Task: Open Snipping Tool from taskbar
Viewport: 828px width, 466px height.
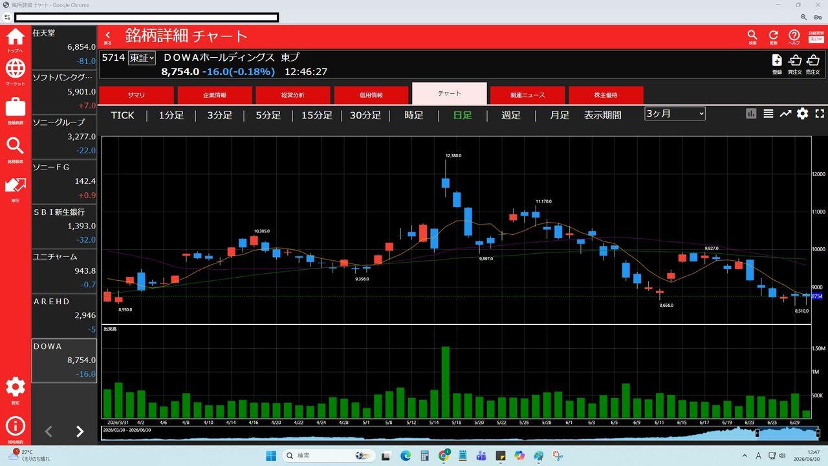Action: 557,456
